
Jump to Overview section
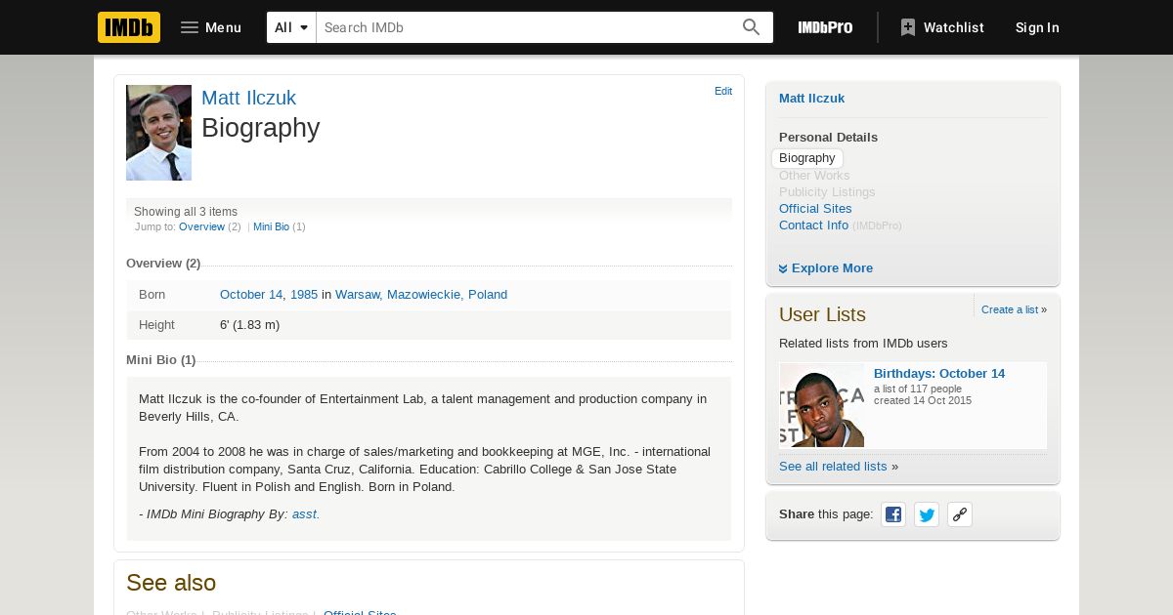201,226
